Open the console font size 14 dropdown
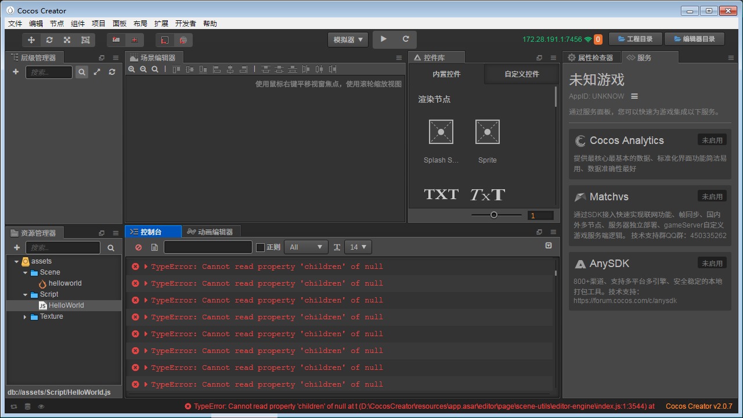 [358, 247]
